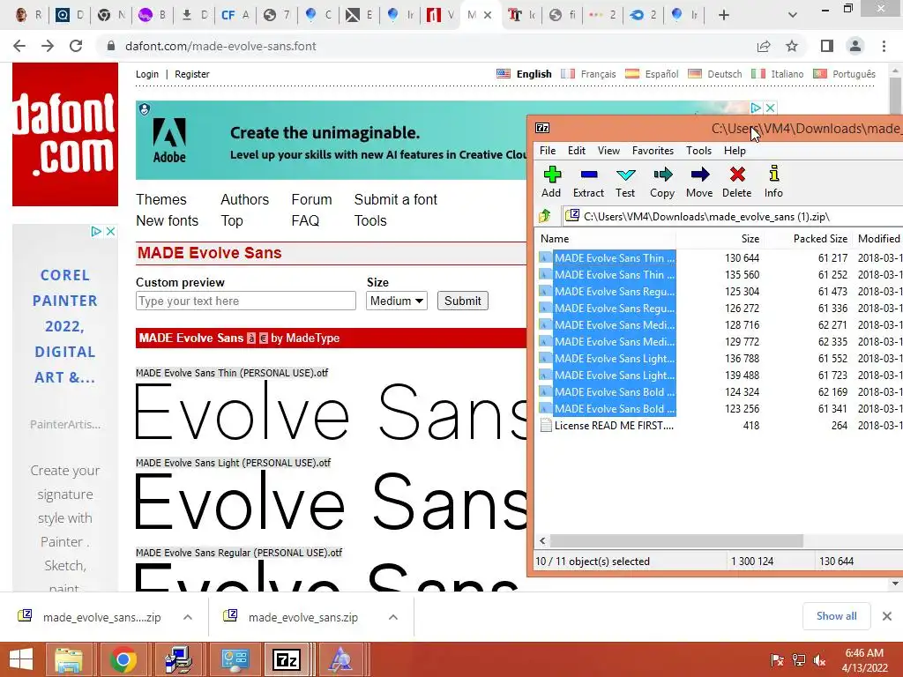Open the Favorites menu in 7-Zip
903x677 pixels.
[653, 150]
